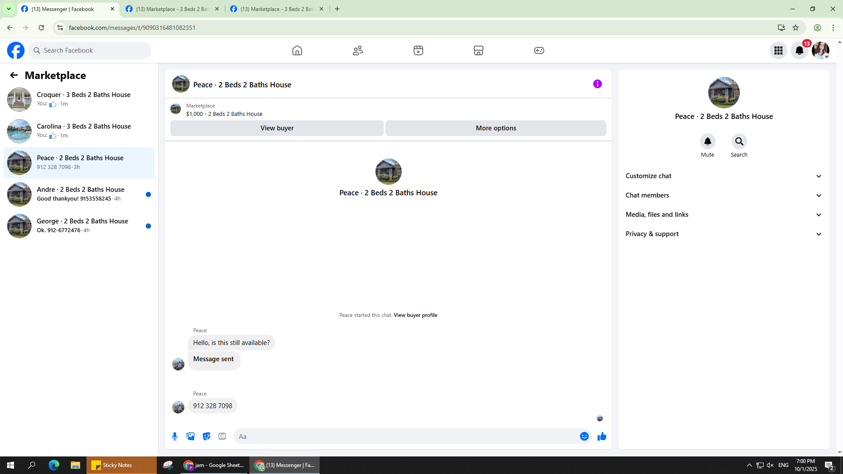Image resolution: width=843 pixels, height=474 pixels.
Task: Attach a photo file to message
Action: click(x=191, y=436)
